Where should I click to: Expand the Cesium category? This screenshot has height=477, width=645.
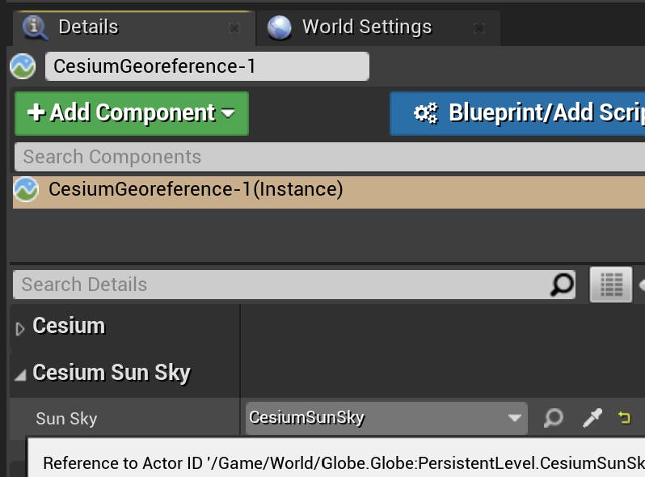click(x=19, y=328)
